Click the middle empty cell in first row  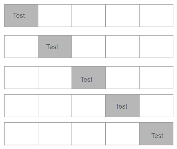coord(88,16)
